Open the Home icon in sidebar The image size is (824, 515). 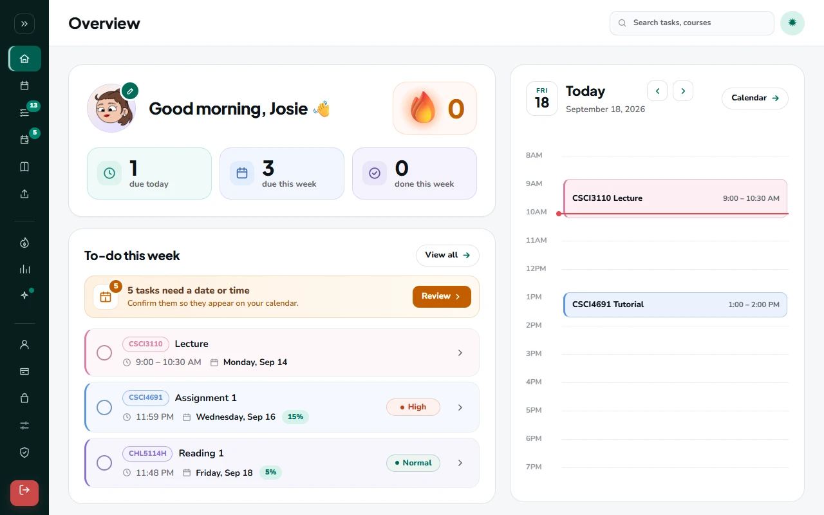click(x=24, y=59)
